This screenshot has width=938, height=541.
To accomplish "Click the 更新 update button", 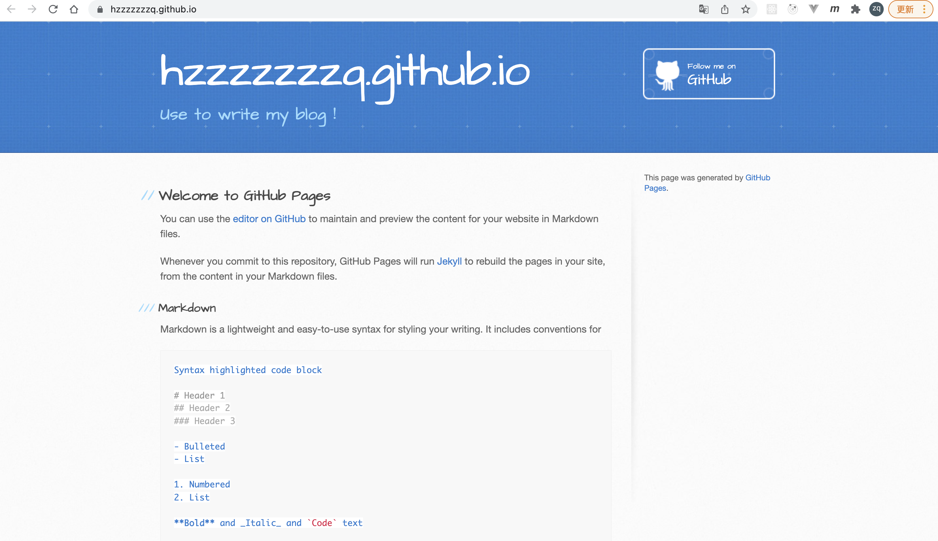I will tap(905, 9).
